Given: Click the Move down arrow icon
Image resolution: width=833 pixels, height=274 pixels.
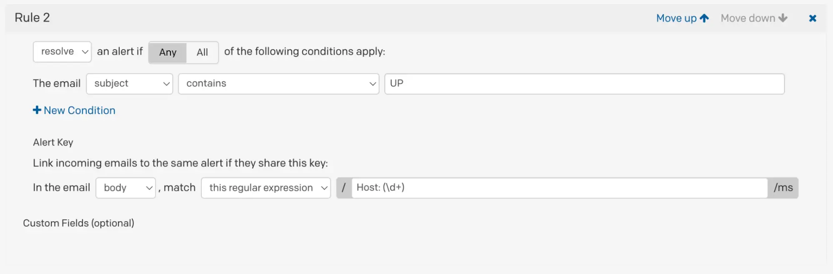Looking at the screenshot, I should [783, 18].
